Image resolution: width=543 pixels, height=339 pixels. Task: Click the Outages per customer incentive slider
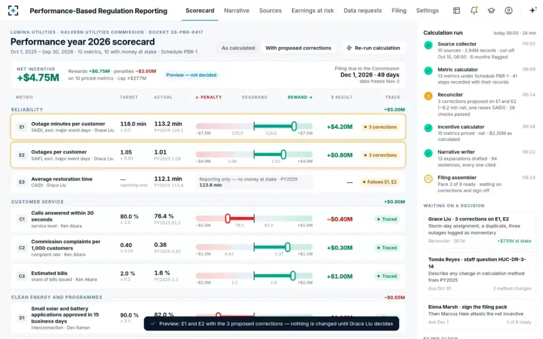(254, 155)
